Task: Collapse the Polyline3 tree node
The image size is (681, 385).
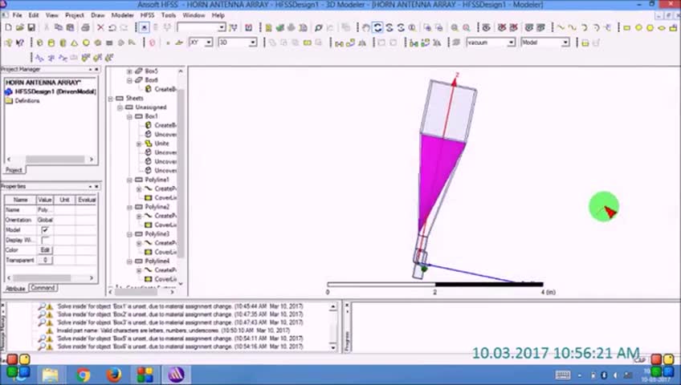Action: [129, 234]
